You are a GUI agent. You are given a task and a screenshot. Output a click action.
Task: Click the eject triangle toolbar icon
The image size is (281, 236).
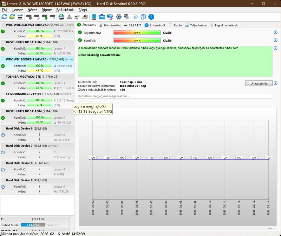[69, 17]
